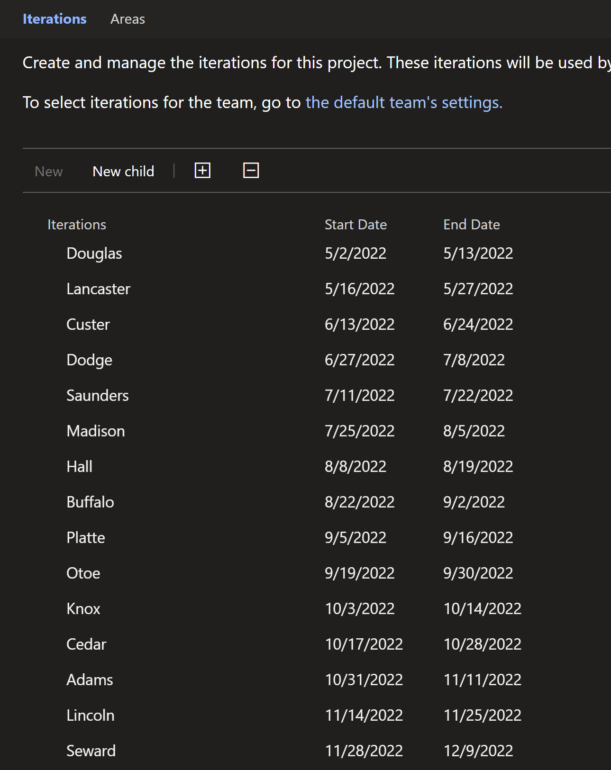The height and width of the screenshot is (770, 611).
Task: Open the default team's settings link
Action: pyautogui.click(x=403, y=102)
